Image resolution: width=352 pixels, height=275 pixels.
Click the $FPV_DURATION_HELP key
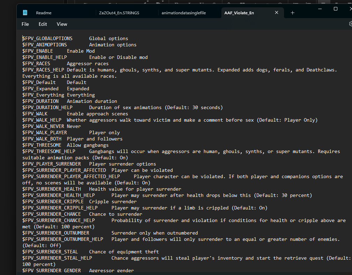click(47, 108)
